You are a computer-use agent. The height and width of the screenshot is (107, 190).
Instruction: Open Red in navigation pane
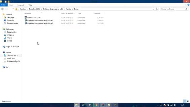7,67
